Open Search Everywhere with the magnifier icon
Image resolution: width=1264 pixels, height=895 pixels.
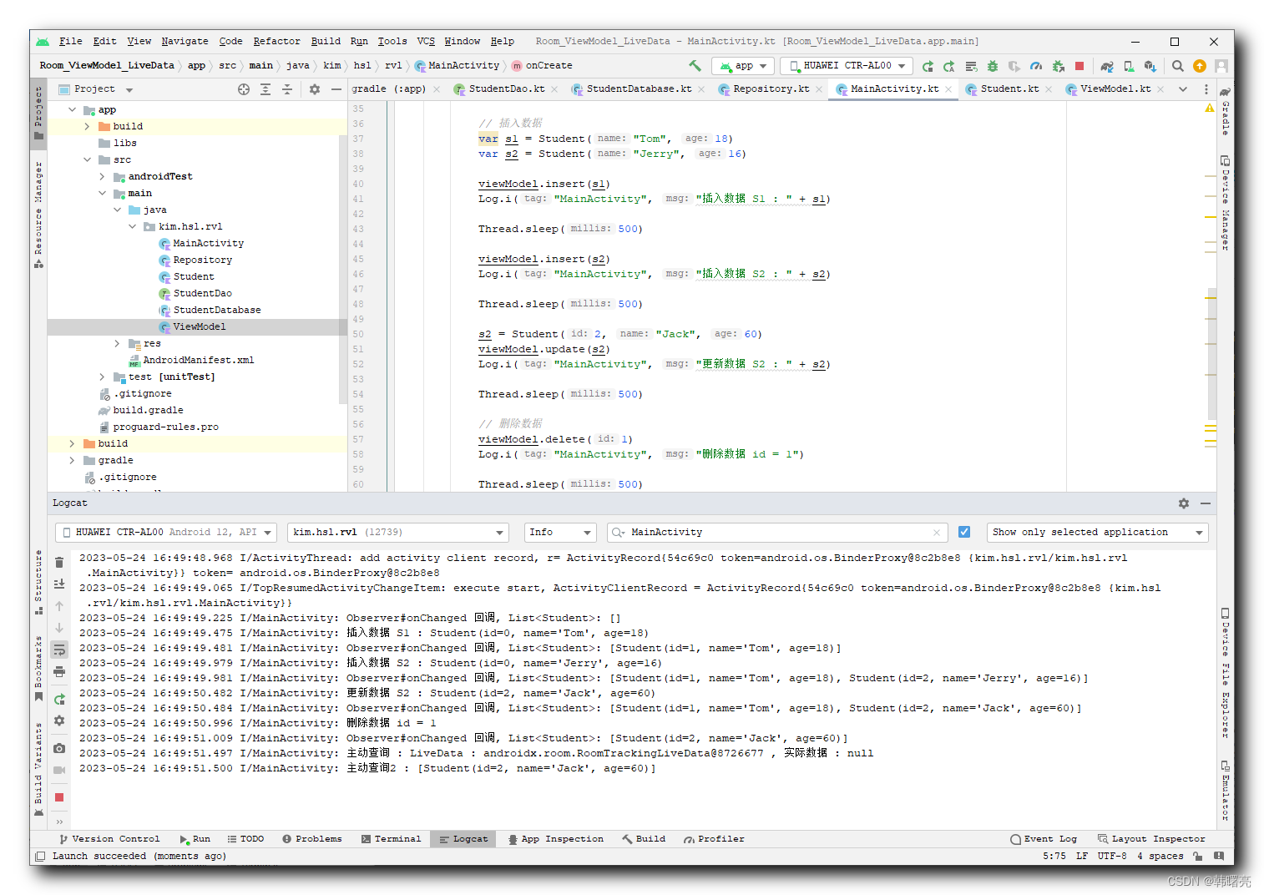tap(1177, 65)
